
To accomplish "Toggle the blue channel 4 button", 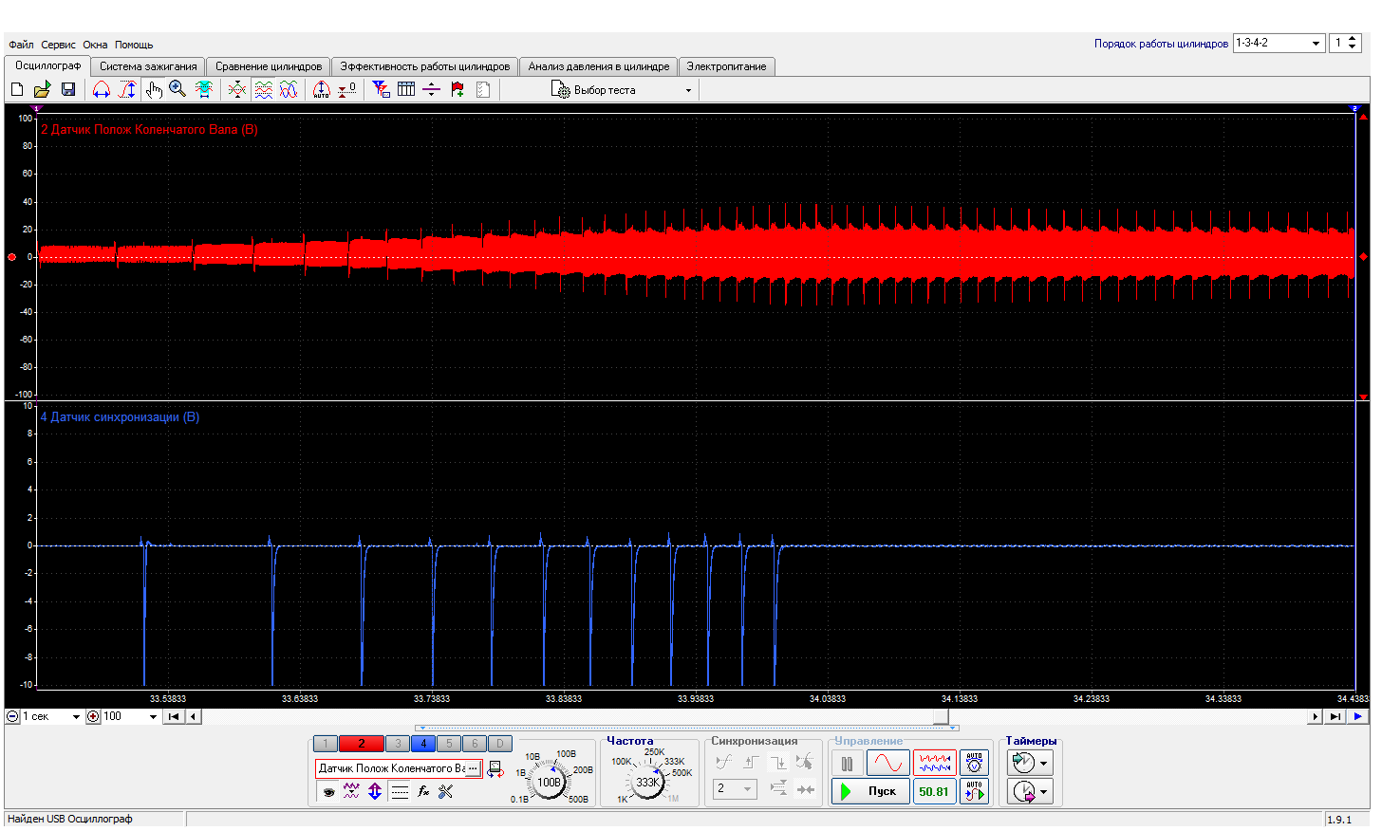I will (x=423, y=744).
